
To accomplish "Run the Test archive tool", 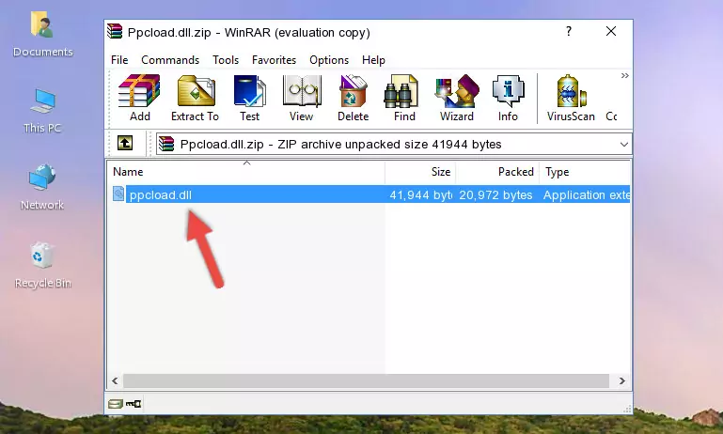I will point(249,98).
